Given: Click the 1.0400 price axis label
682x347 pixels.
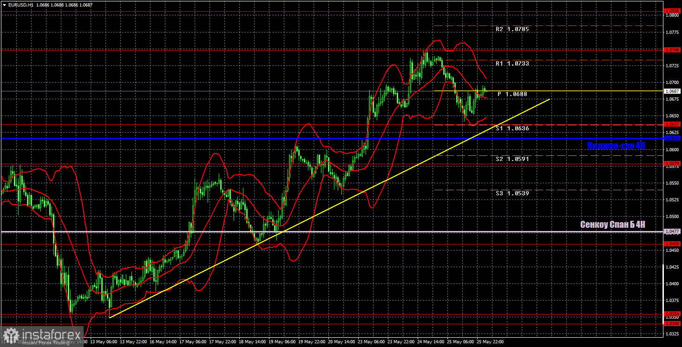Looking at the screenshot, I should 672,283.
